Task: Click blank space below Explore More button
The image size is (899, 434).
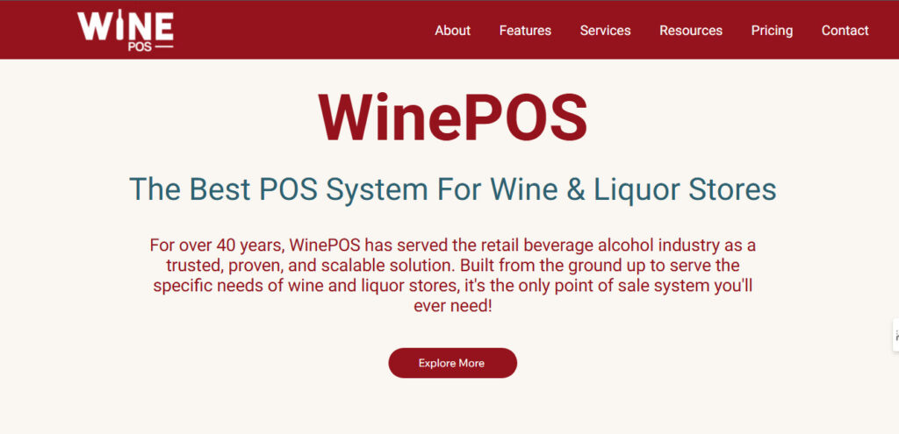Action: 452,407
